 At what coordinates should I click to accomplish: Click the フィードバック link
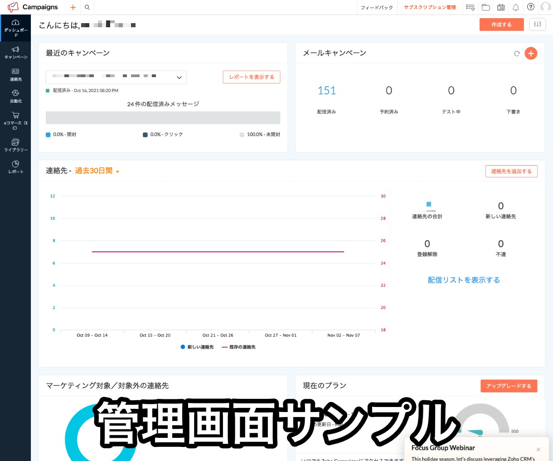click(377, 7)
